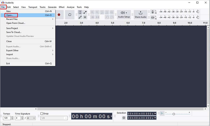210x126 pixels.
Task: Choose Open From Cloud... menu entry
Action: (28, 23)
